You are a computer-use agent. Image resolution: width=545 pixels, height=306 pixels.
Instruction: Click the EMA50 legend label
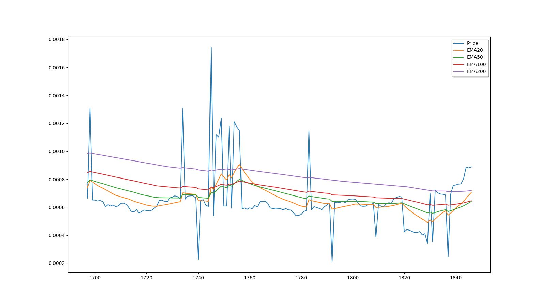click(x=475, y=57)
